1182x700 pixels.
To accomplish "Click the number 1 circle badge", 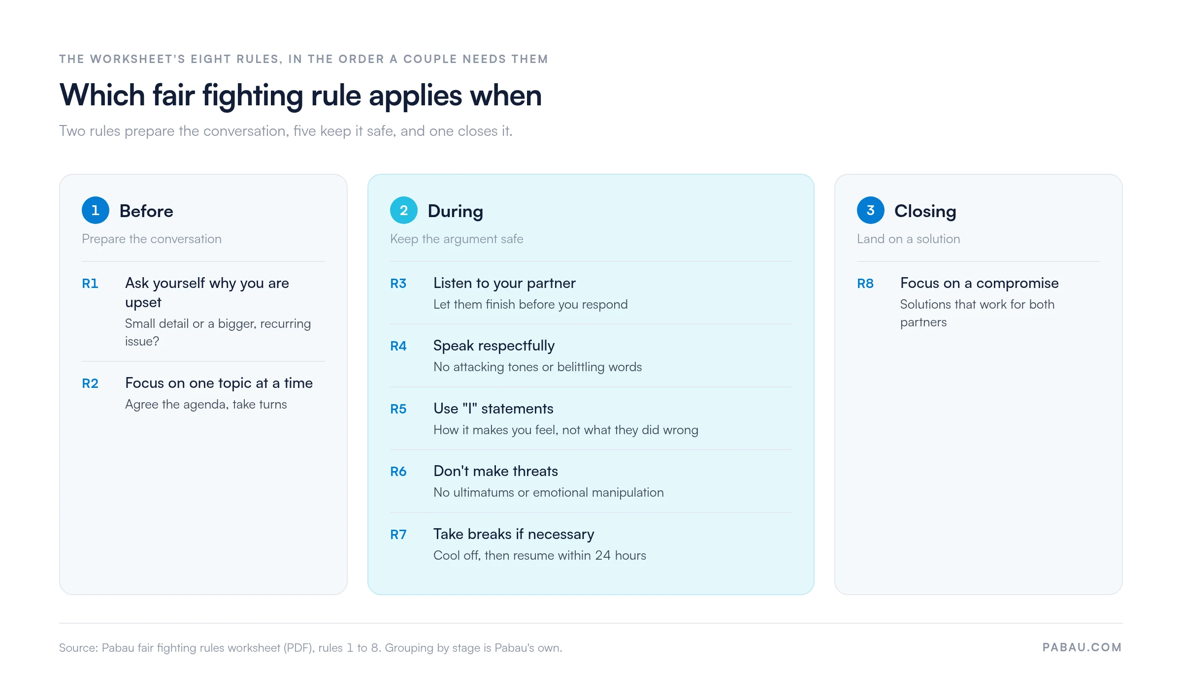I will (96, 210).
